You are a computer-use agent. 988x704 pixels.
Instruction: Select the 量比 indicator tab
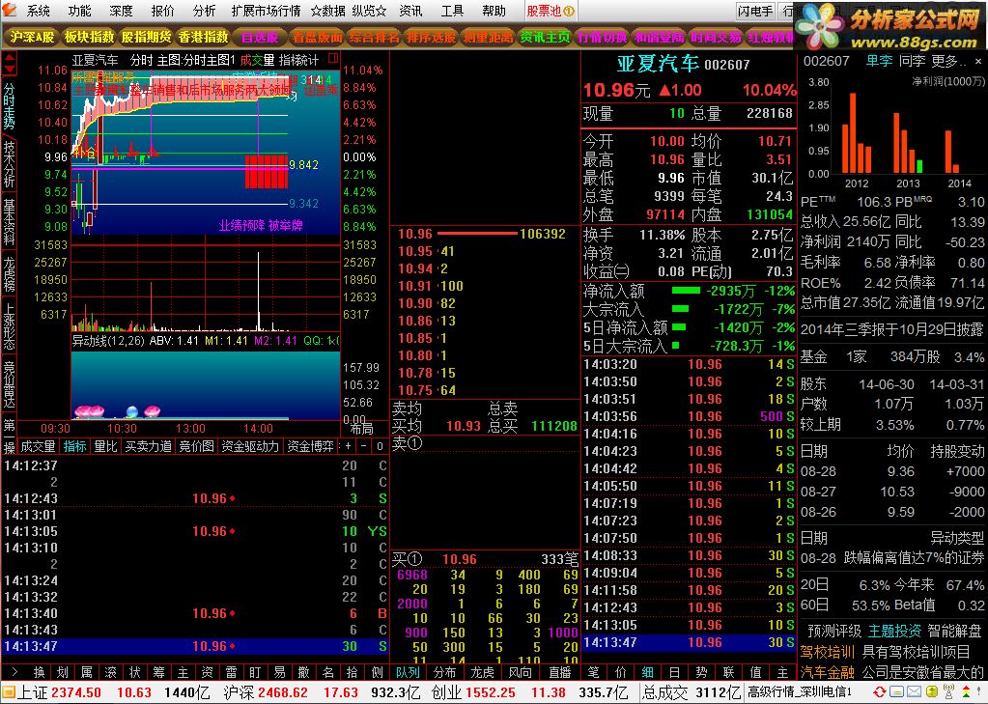(106, 446)
